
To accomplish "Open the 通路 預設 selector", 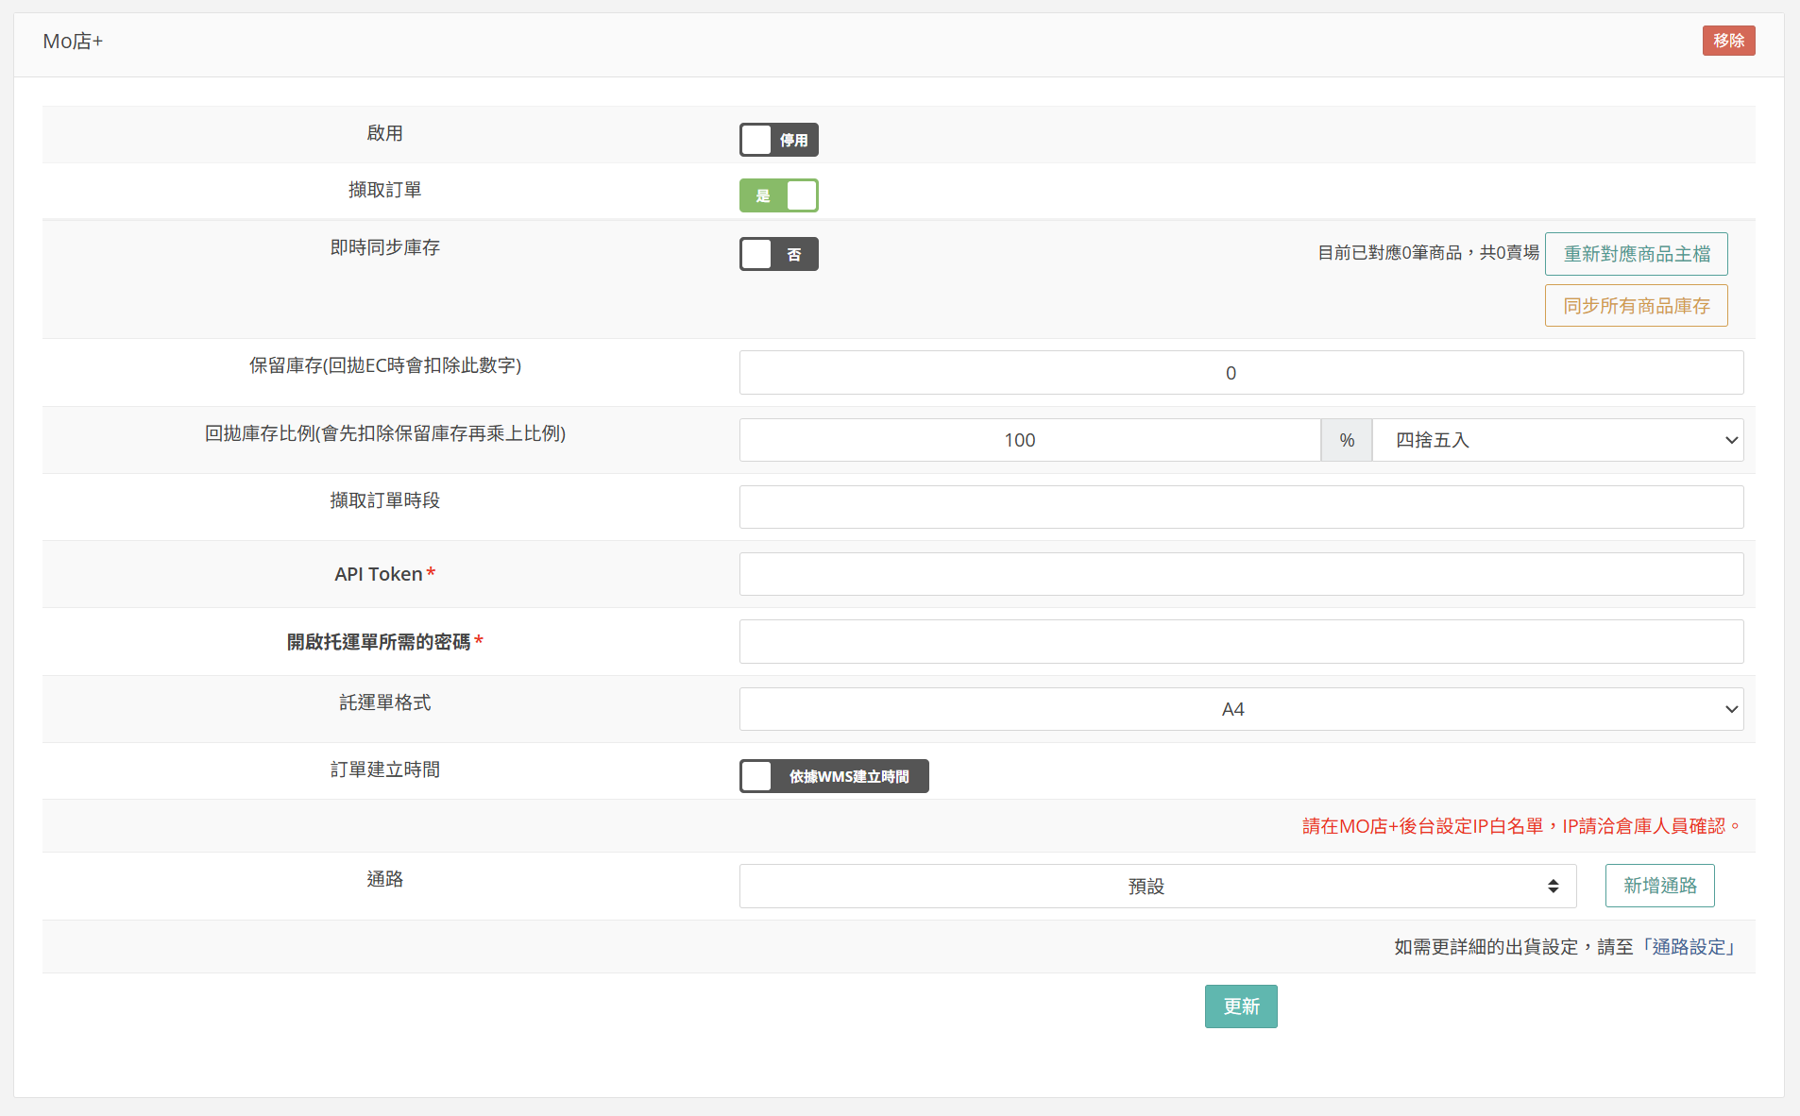I will click(x=1157, y=886).
